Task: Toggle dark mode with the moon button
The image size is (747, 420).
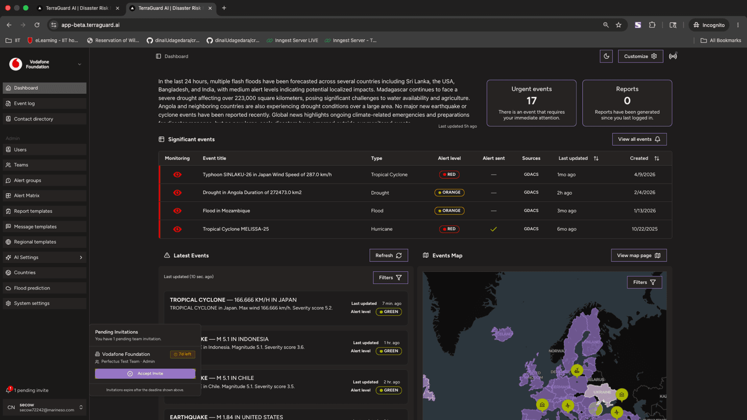Action: (606, 56)
